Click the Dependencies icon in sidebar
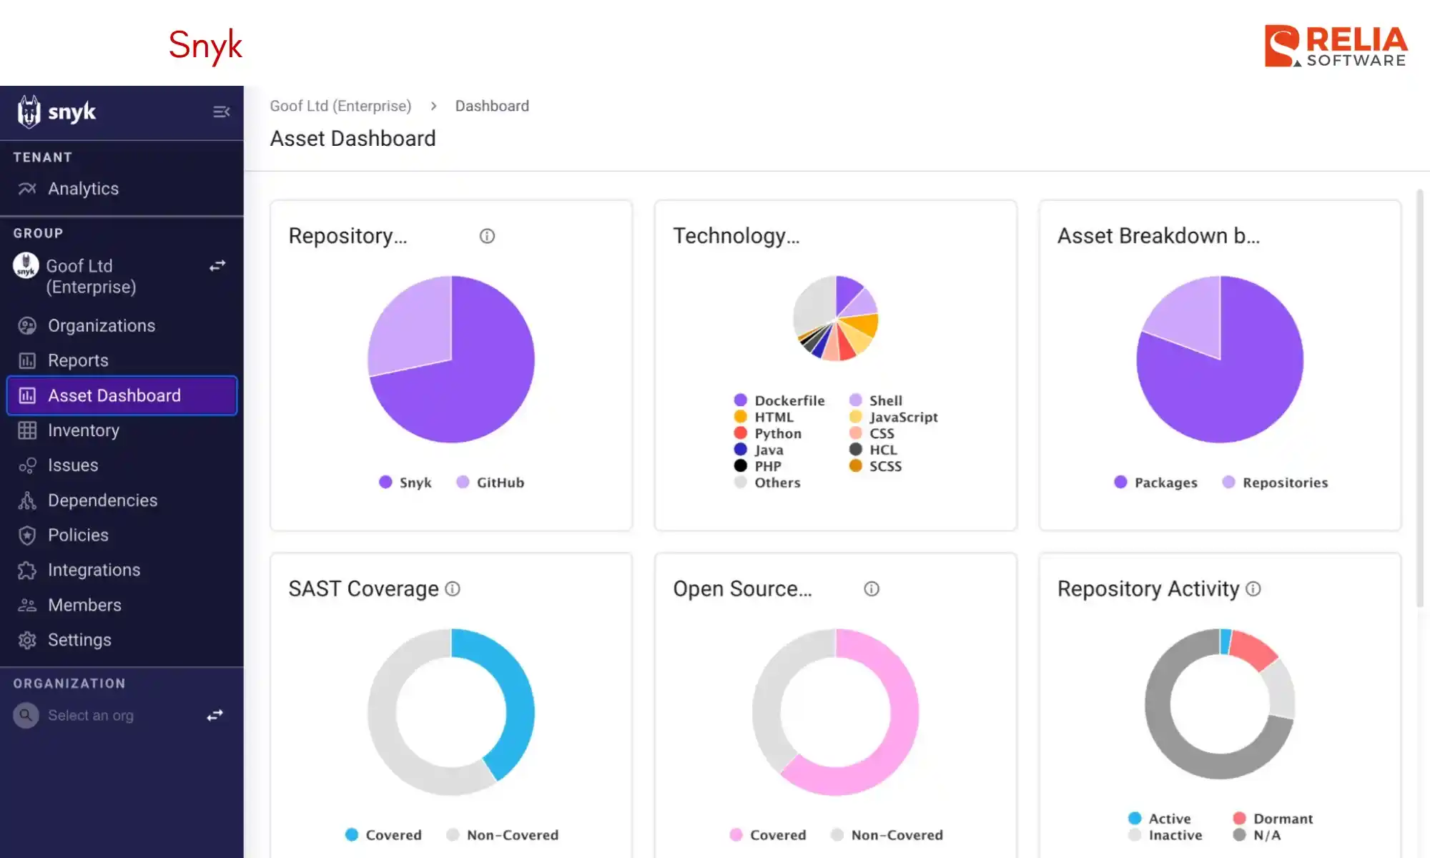This screenshot has height=858, width=1430. point(27,500)
